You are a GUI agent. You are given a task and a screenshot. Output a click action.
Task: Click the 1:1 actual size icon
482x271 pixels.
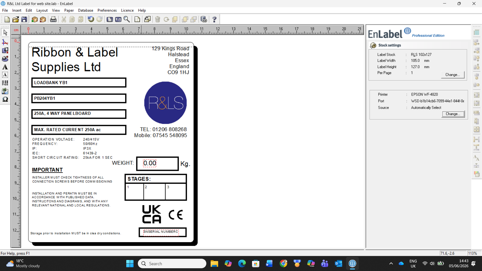point(118,19)
